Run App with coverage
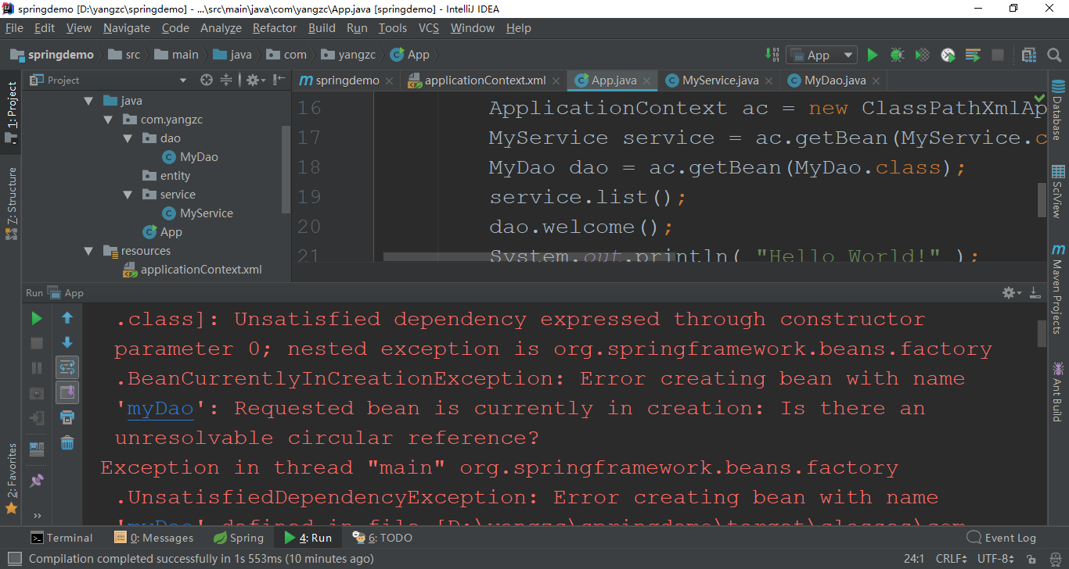This screenshot has width=1069, height=569. (922, 55)
